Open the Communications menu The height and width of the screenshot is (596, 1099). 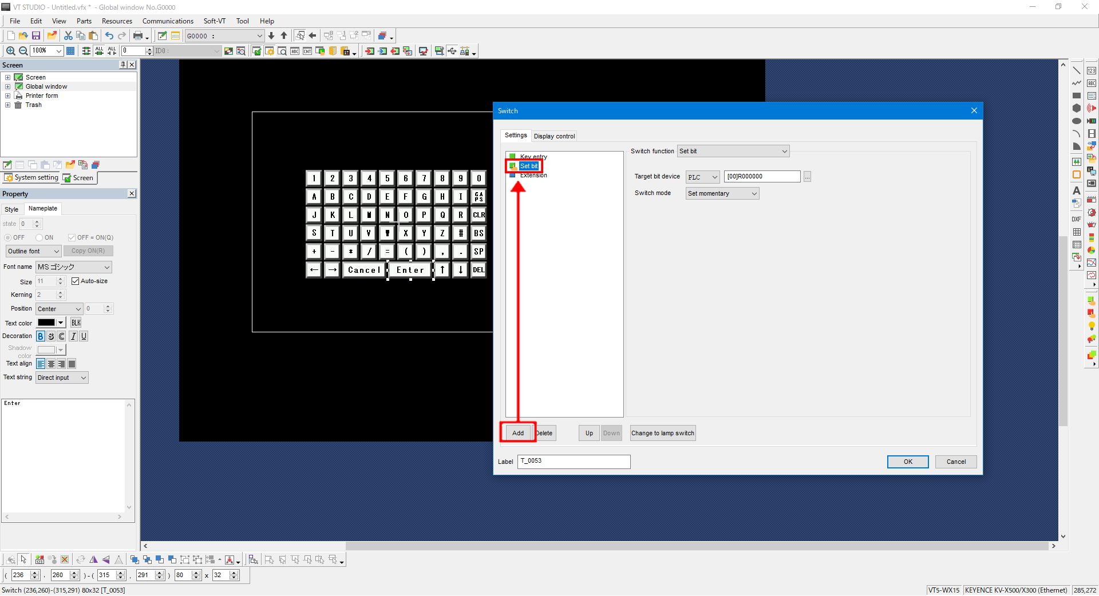pyautogui.click(x=168, y=21)
